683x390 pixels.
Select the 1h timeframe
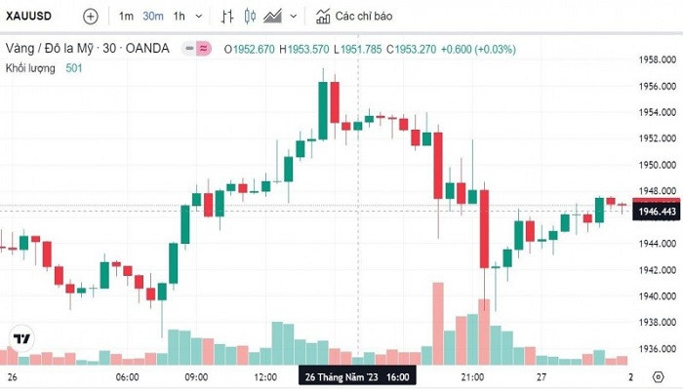179,17
